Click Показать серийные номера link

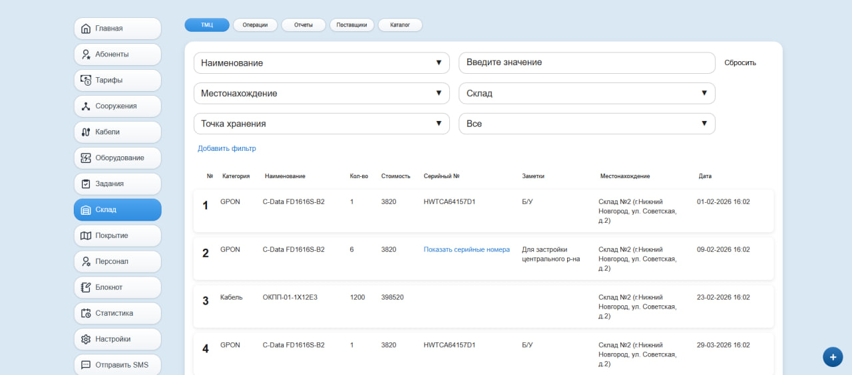coord(467,250)
